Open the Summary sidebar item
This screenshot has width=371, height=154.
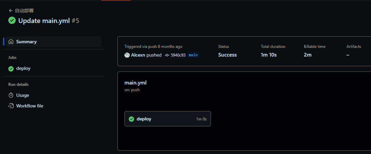pyautogui.click(x=54, y=42)
